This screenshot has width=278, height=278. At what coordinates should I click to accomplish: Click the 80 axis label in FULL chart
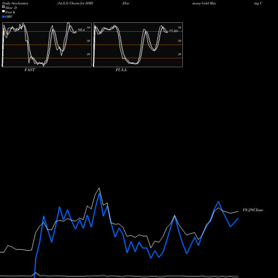(180, 27)
